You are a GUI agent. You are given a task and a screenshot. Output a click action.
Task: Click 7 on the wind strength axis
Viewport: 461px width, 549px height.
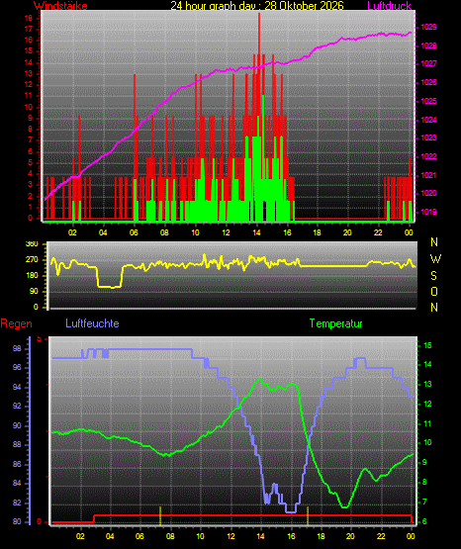coord(30,140)
